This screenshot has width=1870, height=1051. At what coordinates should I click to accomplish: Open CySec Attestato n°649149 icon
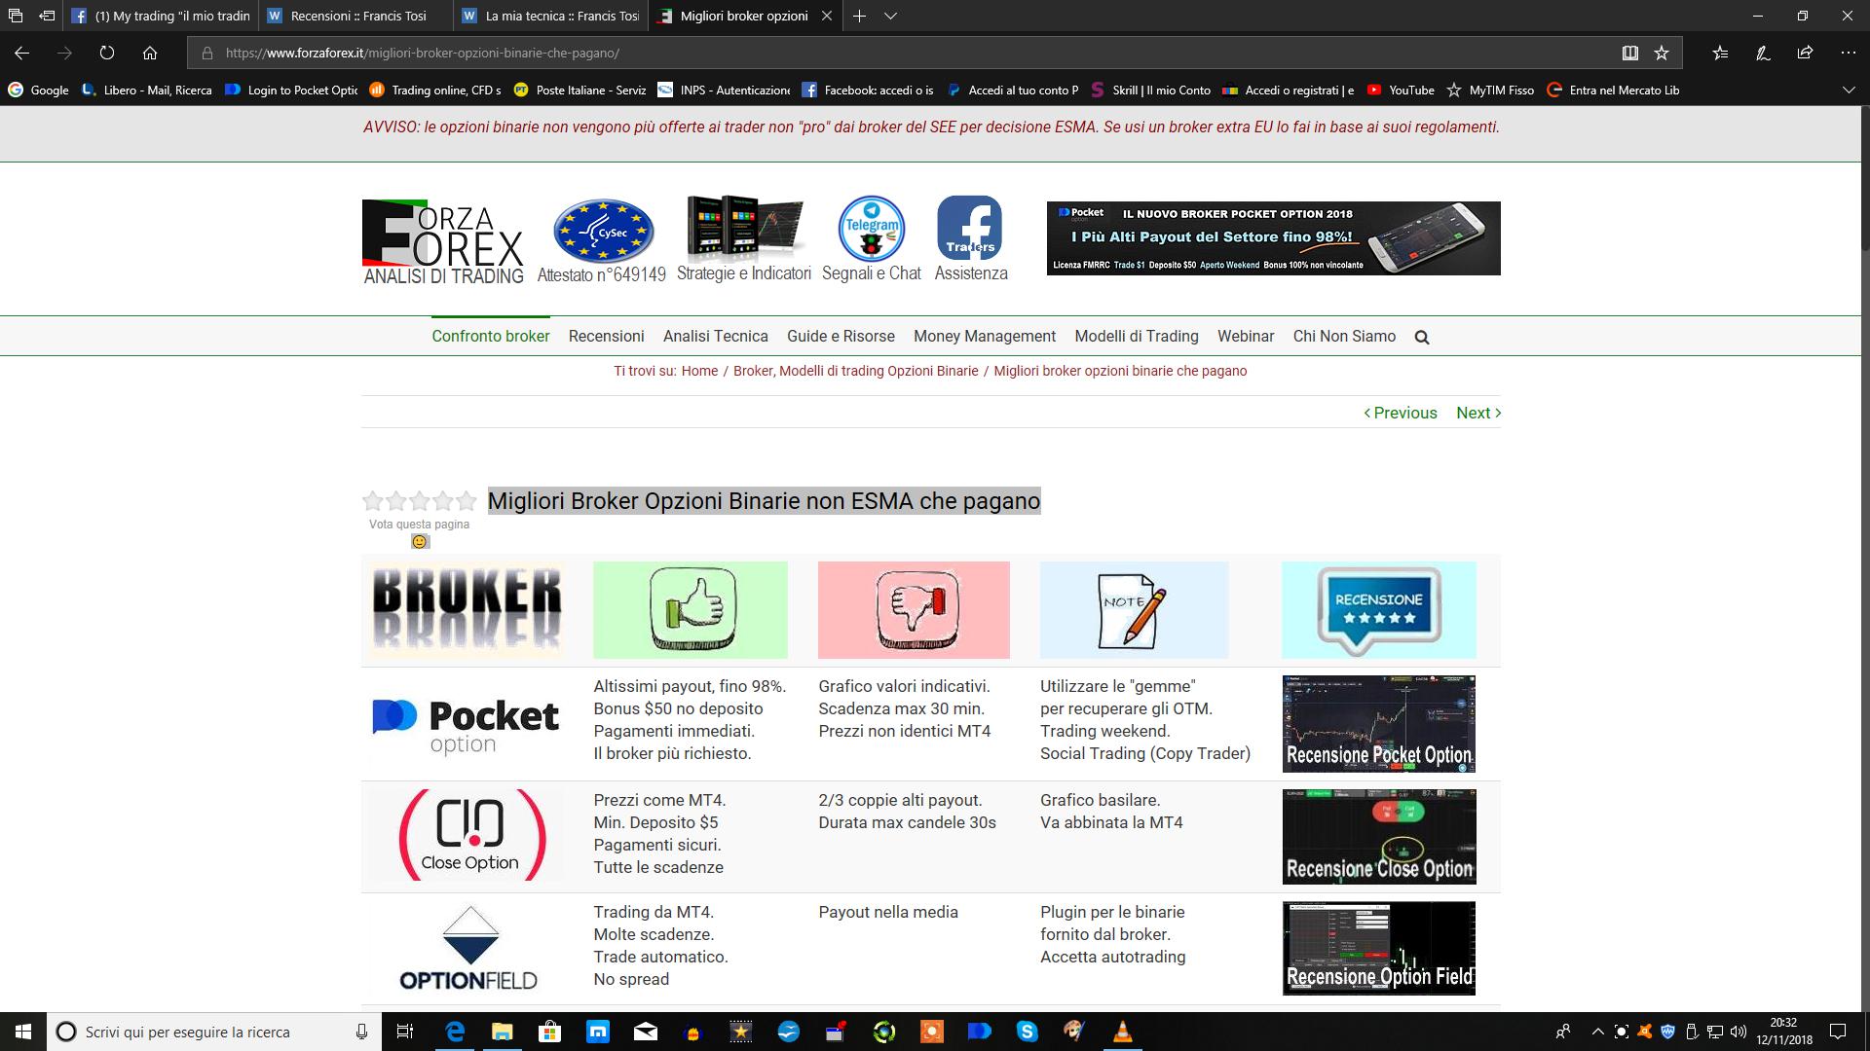click(602, 240)
